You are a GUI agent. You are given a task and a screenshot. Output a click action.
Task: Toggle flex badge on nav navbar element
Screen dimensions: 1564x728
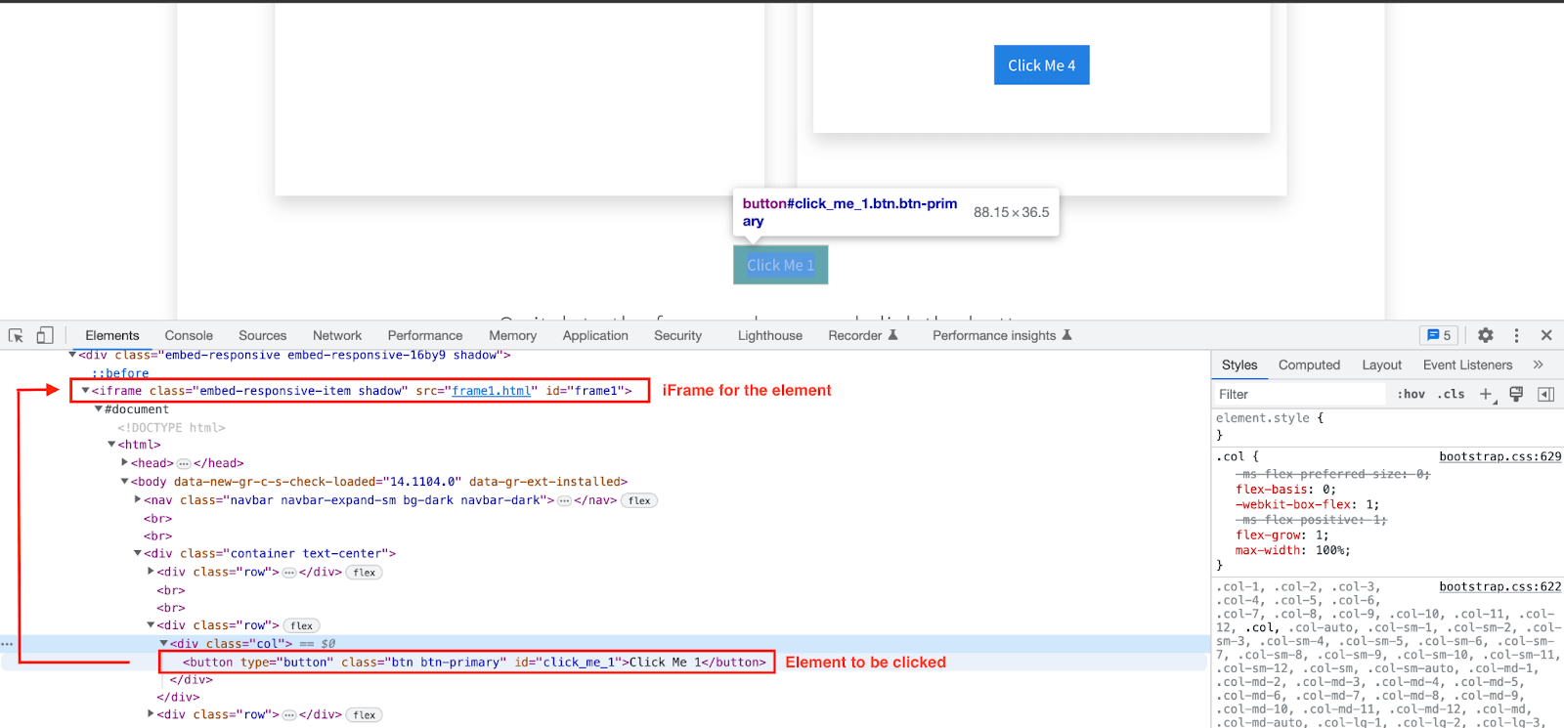(639, 500)
